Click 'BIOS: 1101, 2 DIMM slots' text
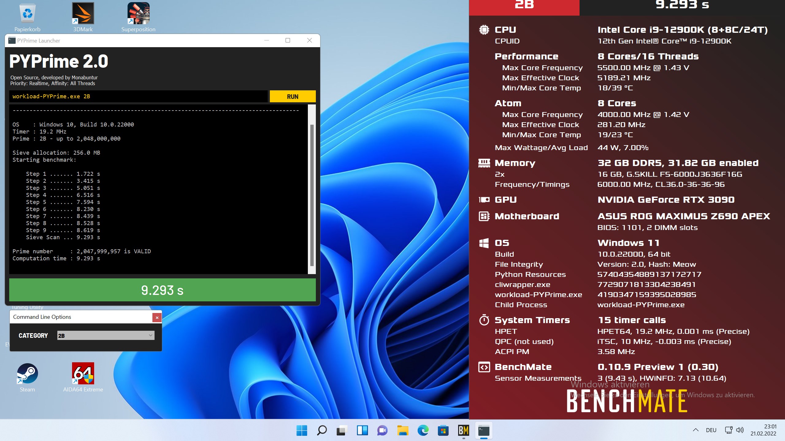The width and height of the screenshot is (785, 441). tap(647, 228)
